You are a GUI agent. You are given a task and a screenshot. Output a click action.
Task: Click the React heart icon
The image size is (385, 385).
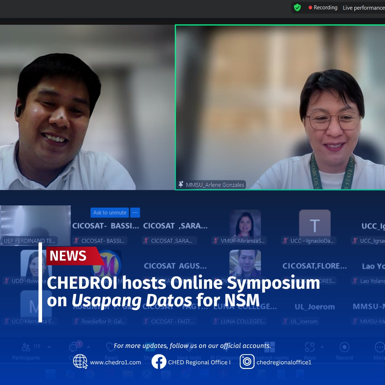(x=111, y=347)
